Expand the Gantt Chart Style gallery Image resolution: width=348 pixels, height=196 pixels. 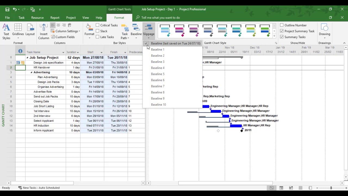274,36
